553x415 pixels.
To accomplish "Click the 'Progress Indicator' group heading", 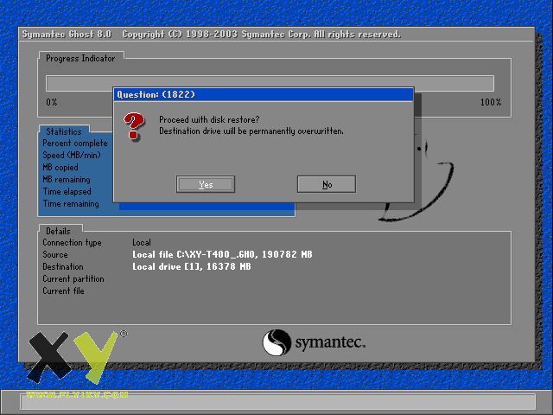I will point(80,58).
